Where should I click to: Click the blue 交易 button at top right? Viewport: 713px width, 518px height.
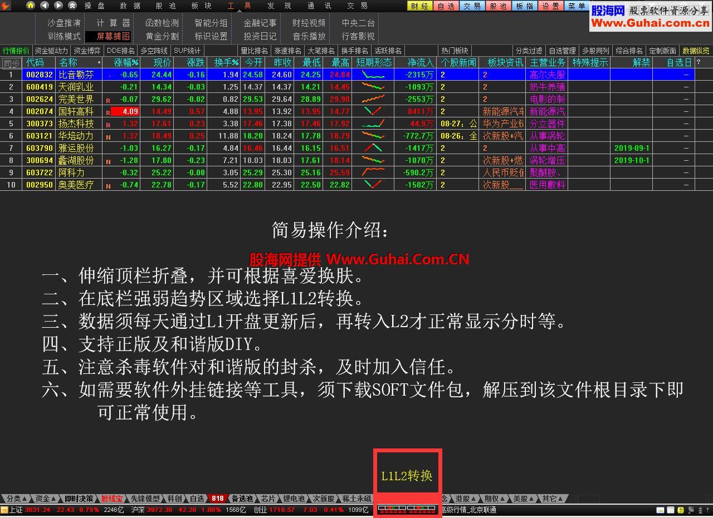coord(472,6)
